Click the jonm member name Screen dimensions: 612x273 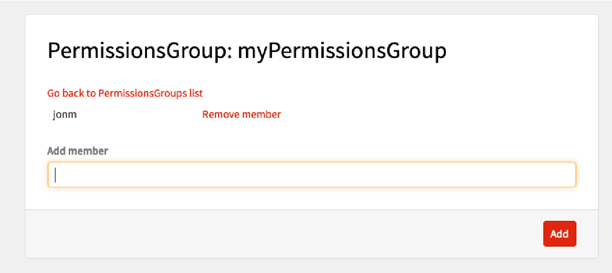pyautogui.click(x=64, y=115)
